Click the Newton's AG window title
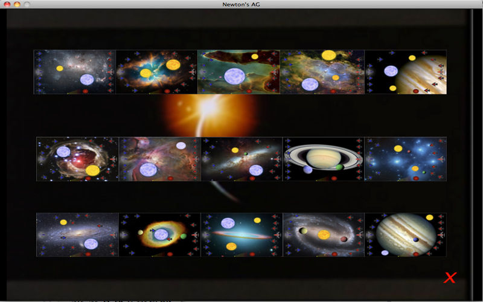Screen dimensions: 483x302 241,4
